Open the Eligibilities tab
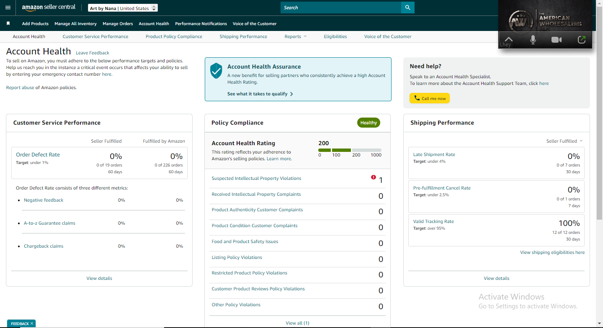Screen dimensions: 603x328 [x=335, y=36]
